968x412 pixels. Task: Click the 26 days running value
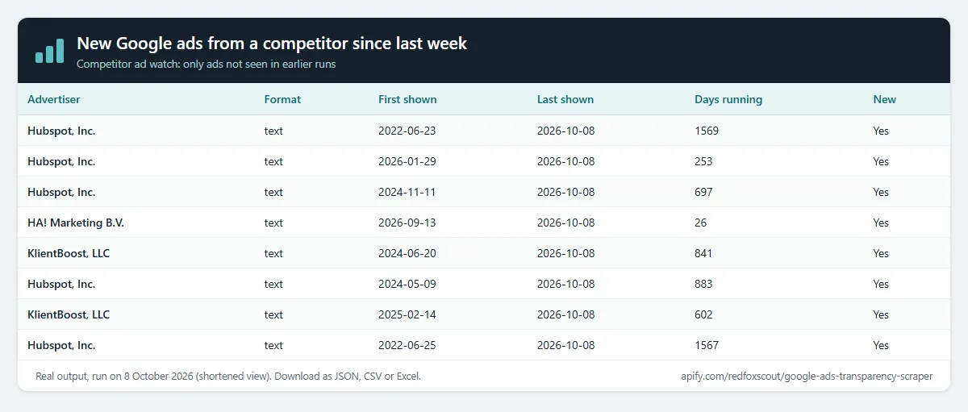701,223
